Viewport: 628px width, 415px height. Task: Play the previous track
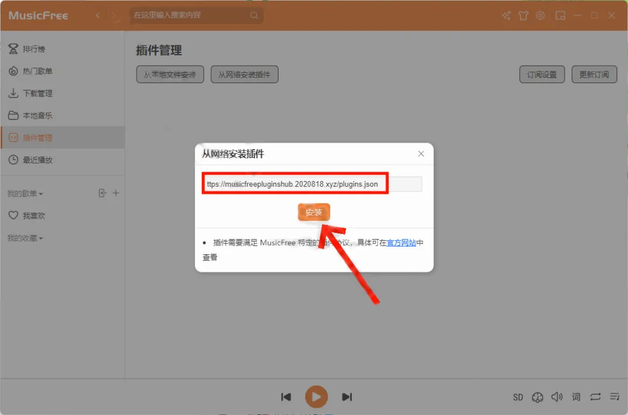coord(286,397)
